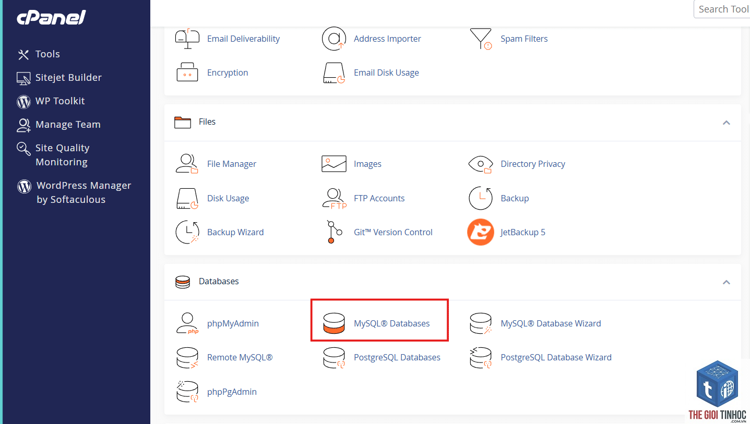
Task: Open Spam Filters link
Action: tap(524, 39)
